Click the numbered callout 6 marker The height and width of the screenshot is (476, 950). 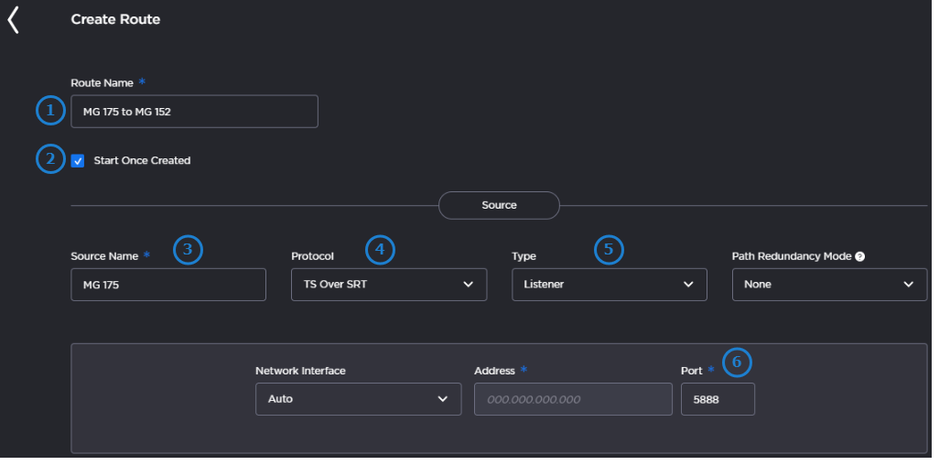[x=736, y=363]
